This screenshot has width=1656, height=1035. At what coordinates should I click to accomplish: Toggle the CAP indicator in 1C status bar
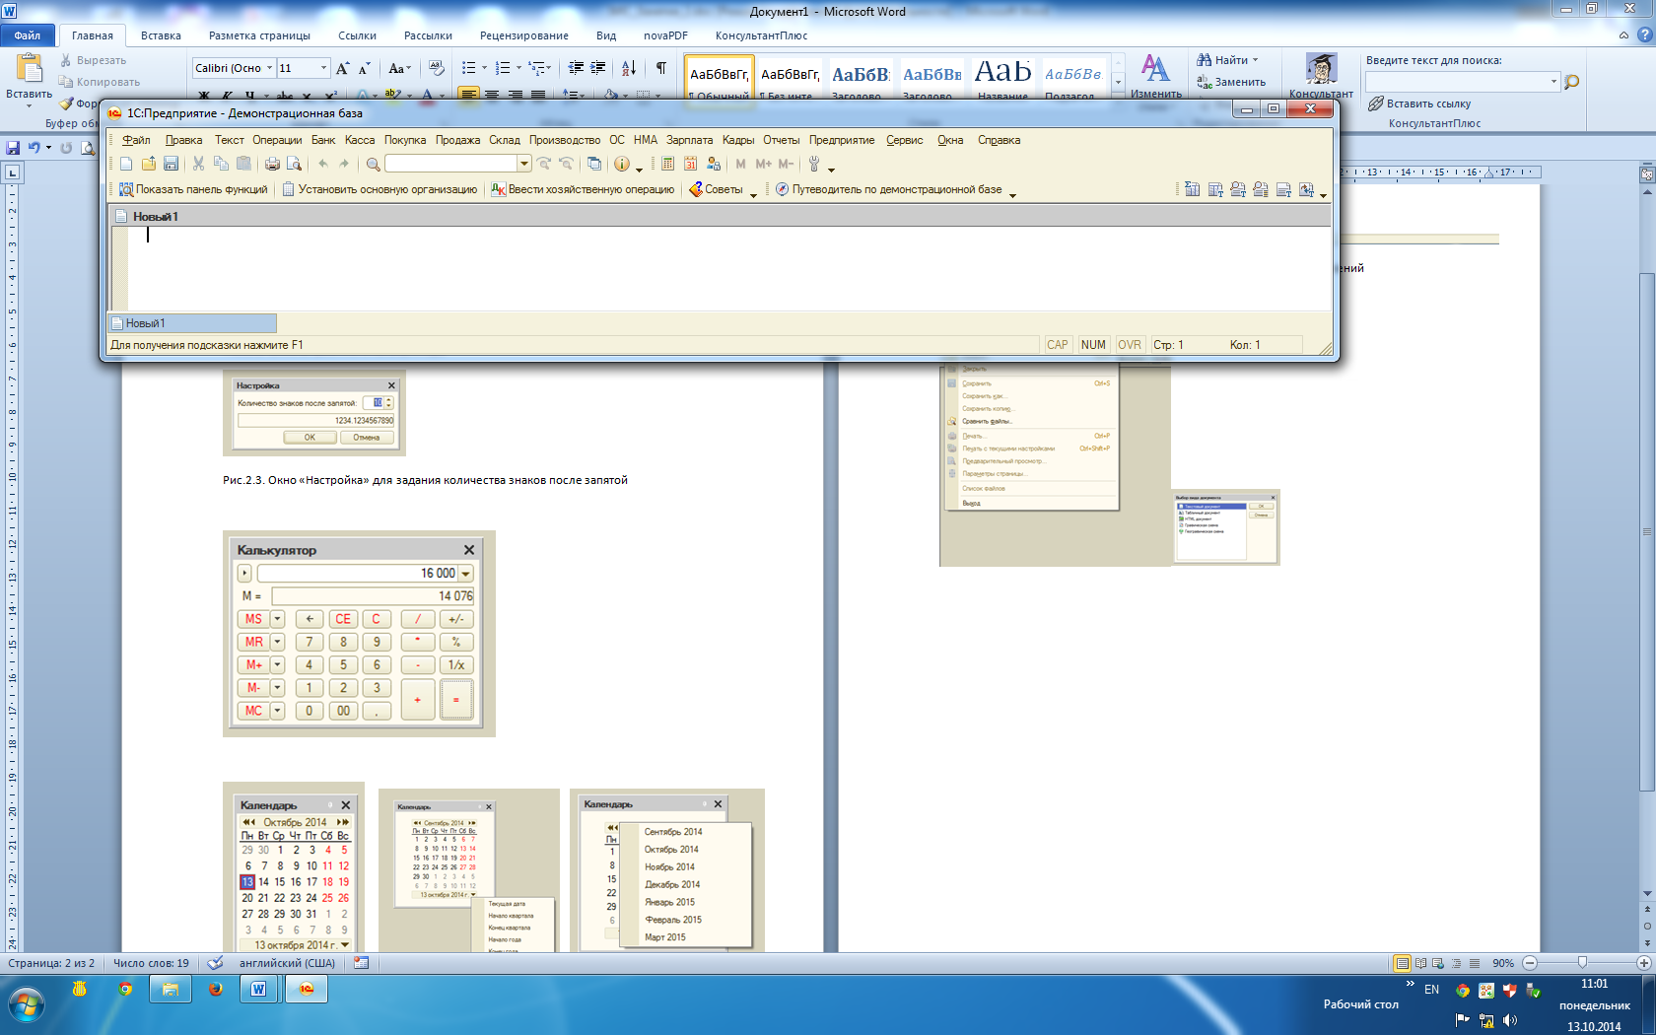pyautogui.click(x=1057, y=345)
